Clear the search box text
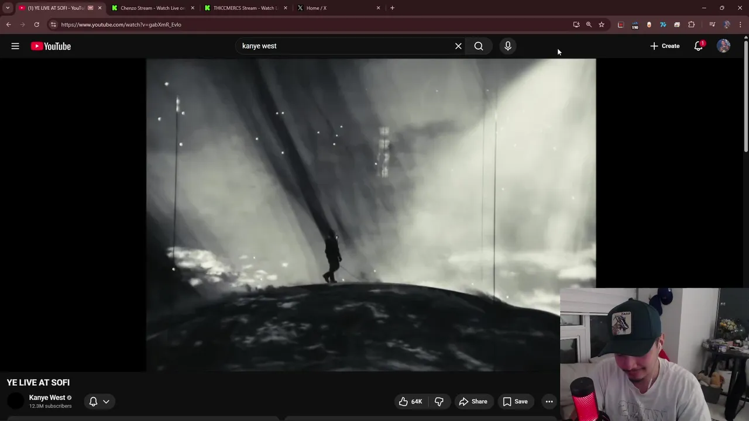Viewport: 749px width, 421px height. (458, 46)
